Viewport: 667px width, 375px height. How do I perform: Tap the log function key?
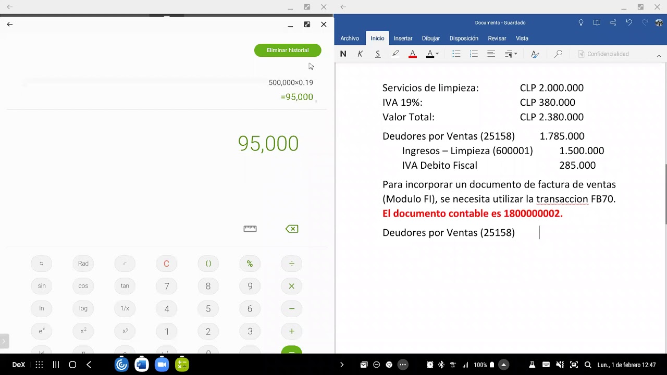[83, 308]
